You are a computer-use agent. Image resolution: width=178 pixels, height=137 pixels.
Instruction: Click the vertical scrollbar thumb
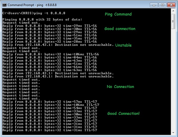pyautogui.click(x=173, y=21)
